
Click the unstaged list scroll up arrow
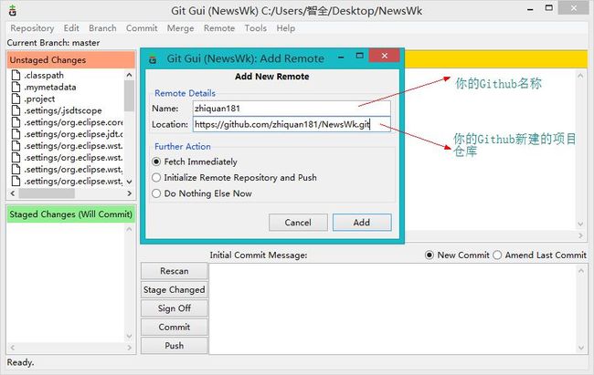(x=129, y=75)
